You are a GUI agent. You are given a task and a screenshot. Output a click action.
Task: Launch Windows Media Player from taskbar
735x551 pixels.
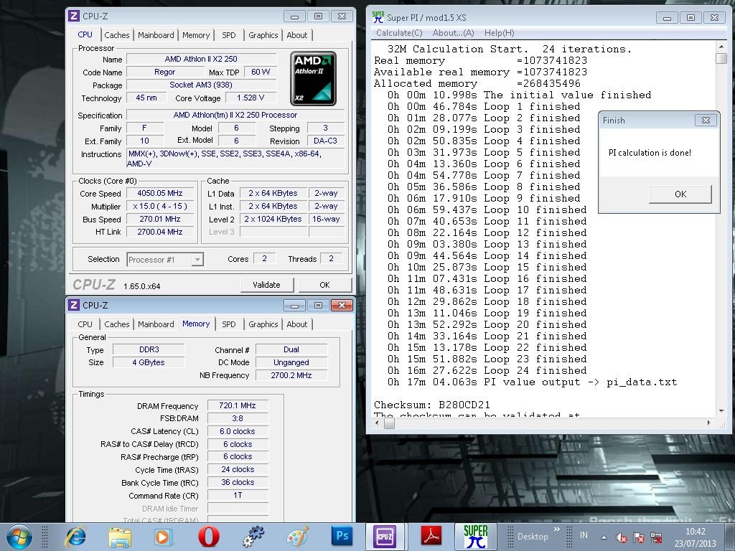164,537
